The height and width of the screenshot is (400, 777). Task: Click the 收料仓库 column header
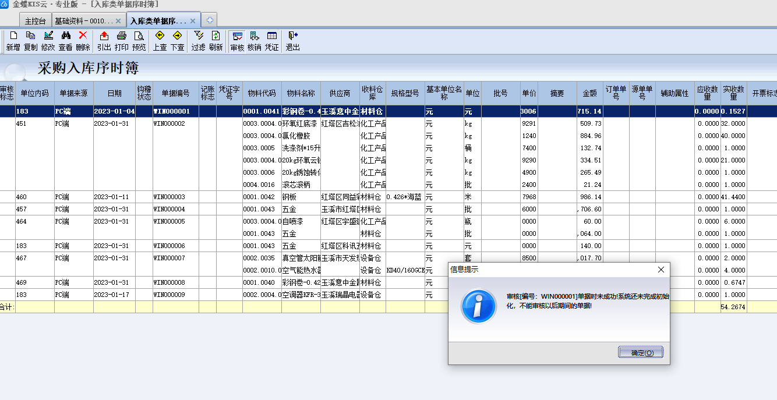click(x=372, y=93)
